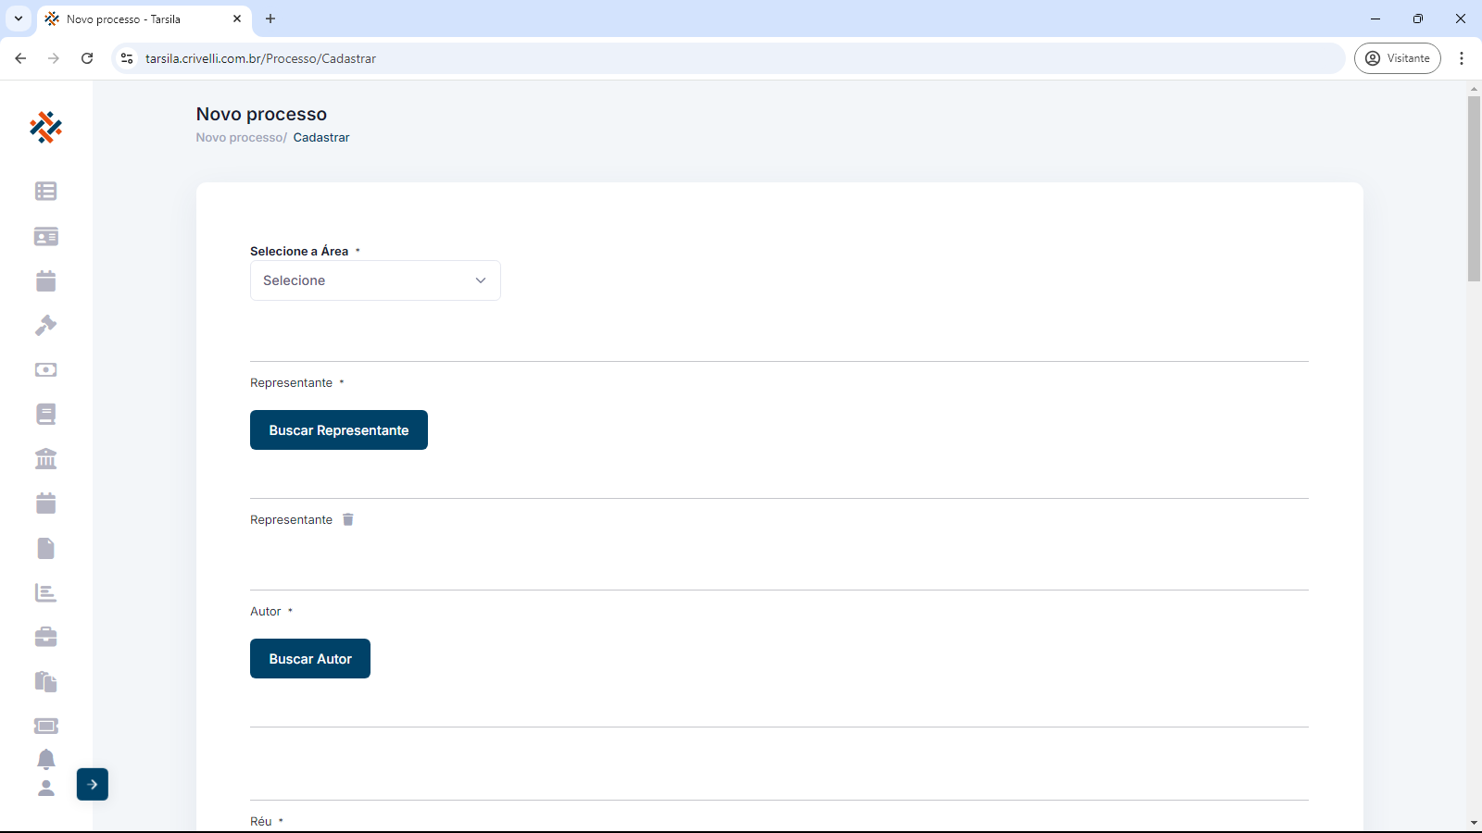Open the Chrome three-dot menu
Screen dimensions: 1482x833
pyautogui.click(x=1462, y=58)
